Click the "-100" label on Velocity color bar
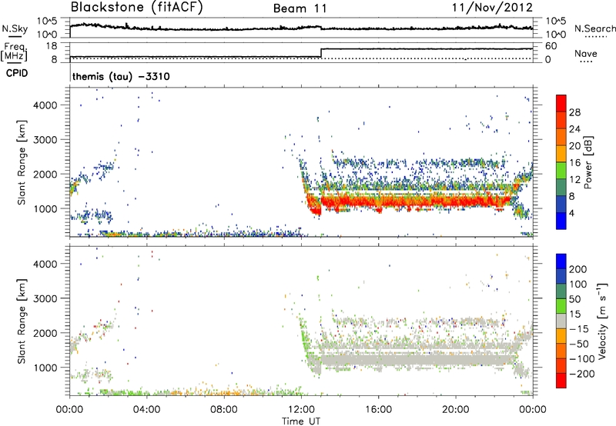This screenshot has width=616, height=426. tap(582, 359)
